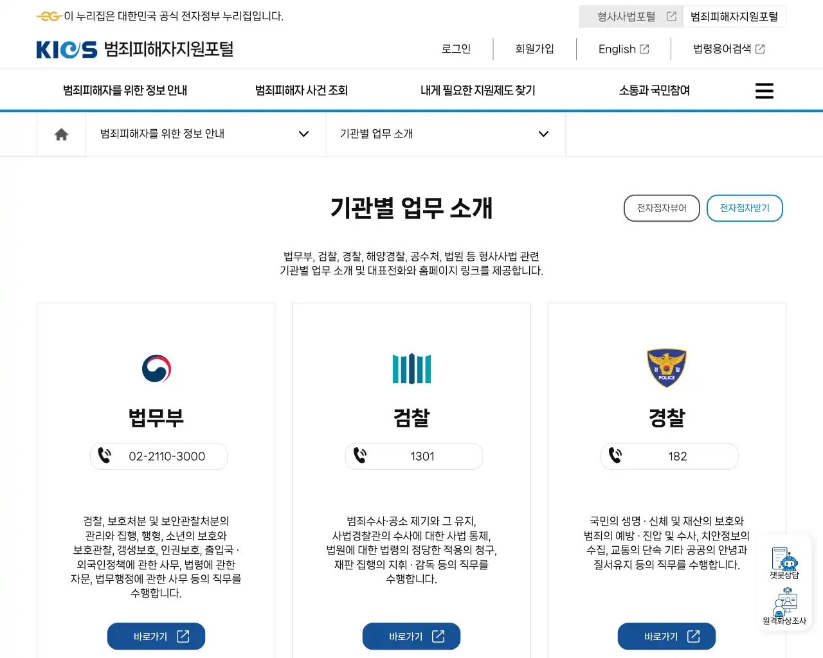Open the 법령용어검색 link

pyautogui.click(x=729, y=49)
